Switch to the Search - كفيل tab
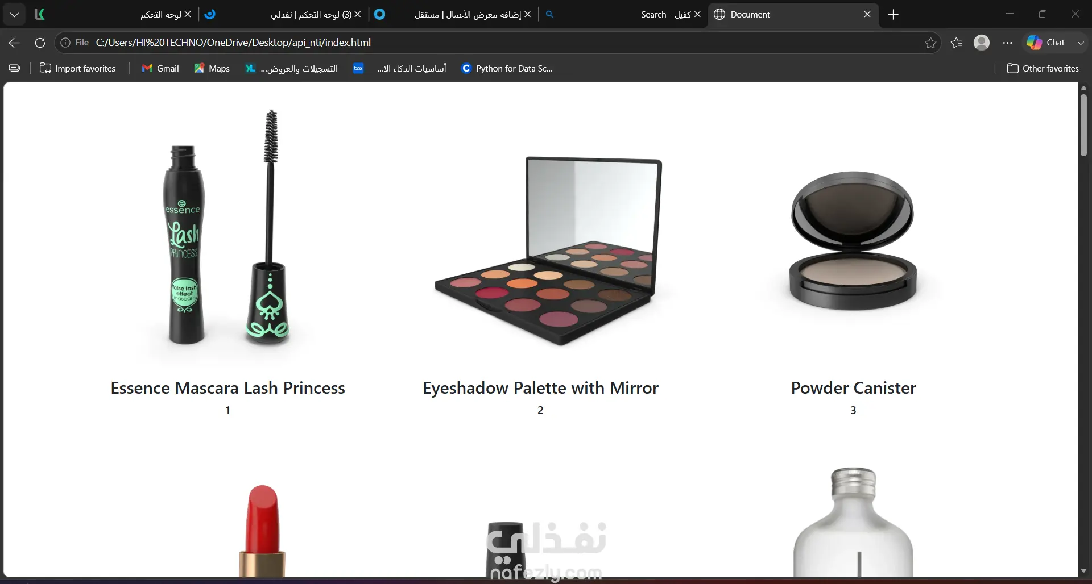 (623, 15)
